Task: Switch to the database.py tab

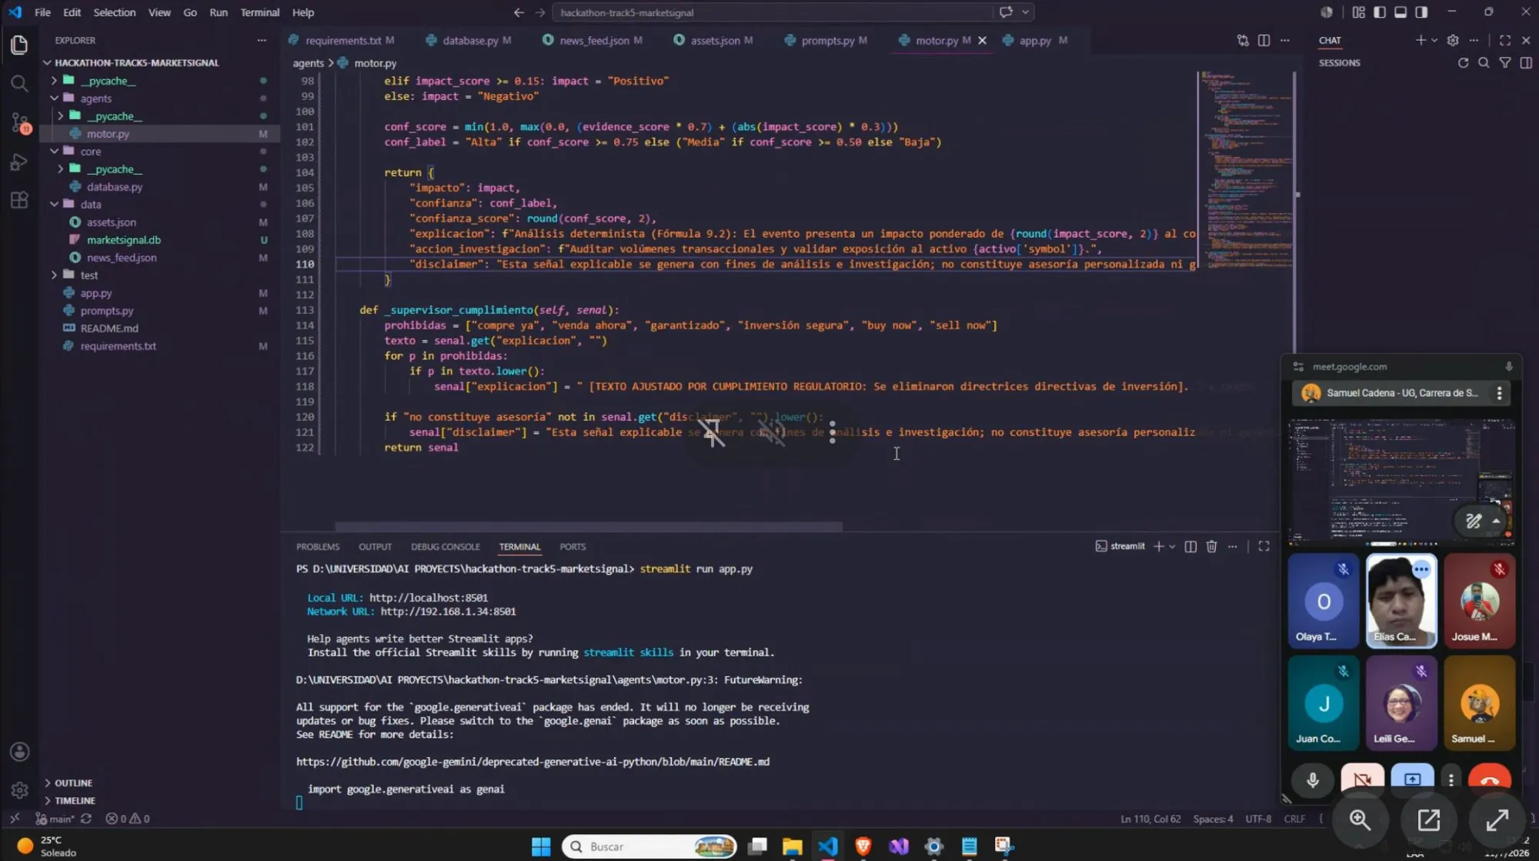Action: click(469, 40)
